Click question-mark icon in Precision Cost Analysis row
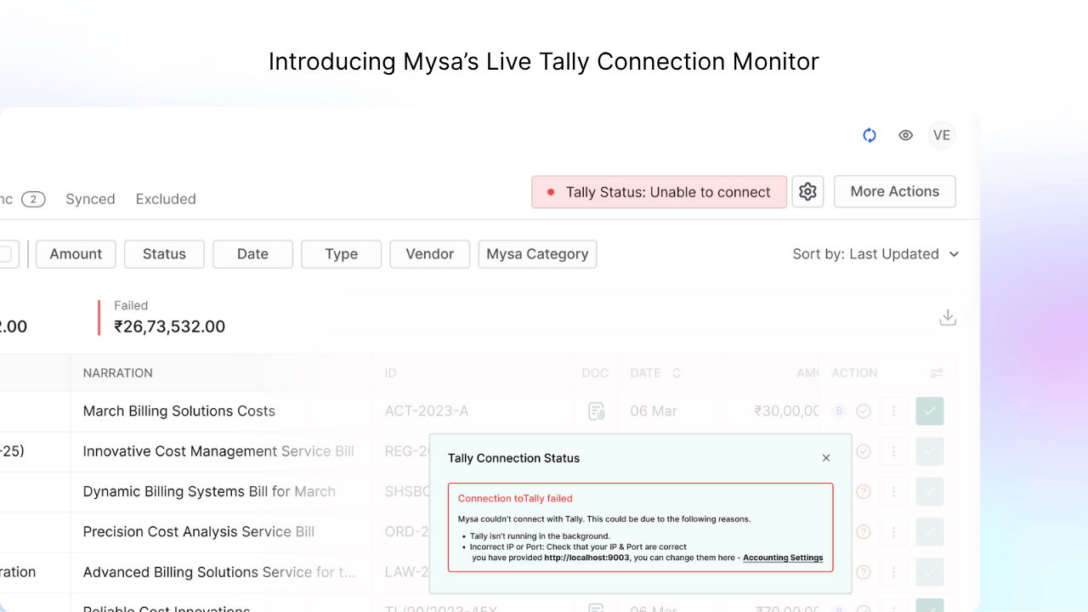1088x612 pixels. 864,532
